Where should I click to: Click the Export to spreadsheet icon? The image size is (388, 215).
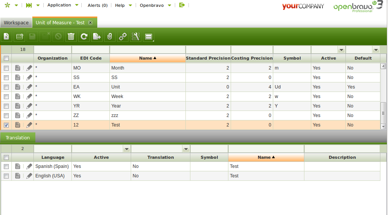pos(97,37)
